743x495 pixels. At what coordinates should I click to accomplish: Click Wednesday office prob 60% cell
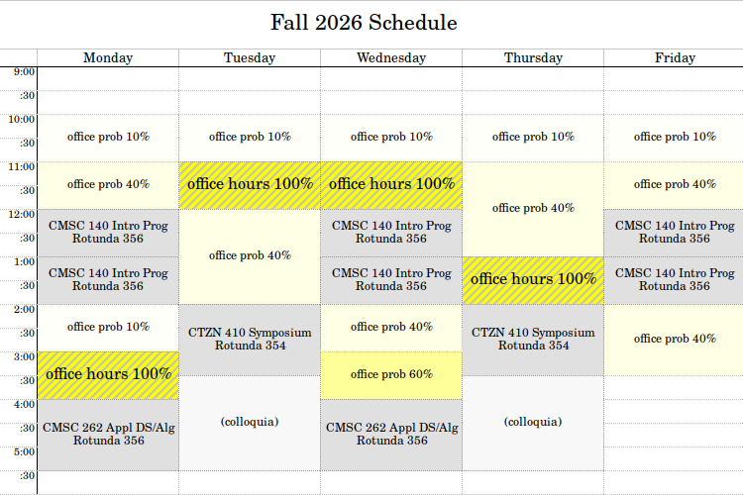point(391,375)
